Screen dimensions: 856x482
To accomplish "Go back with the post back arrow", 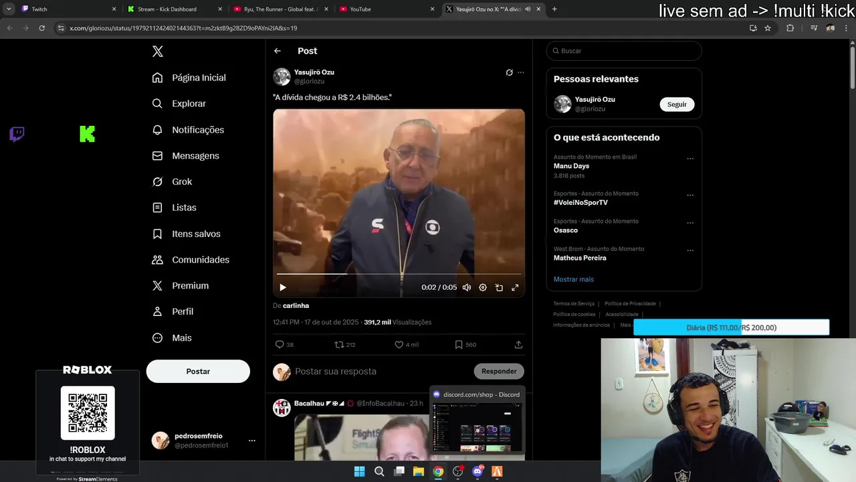I will tap(278, 51).
